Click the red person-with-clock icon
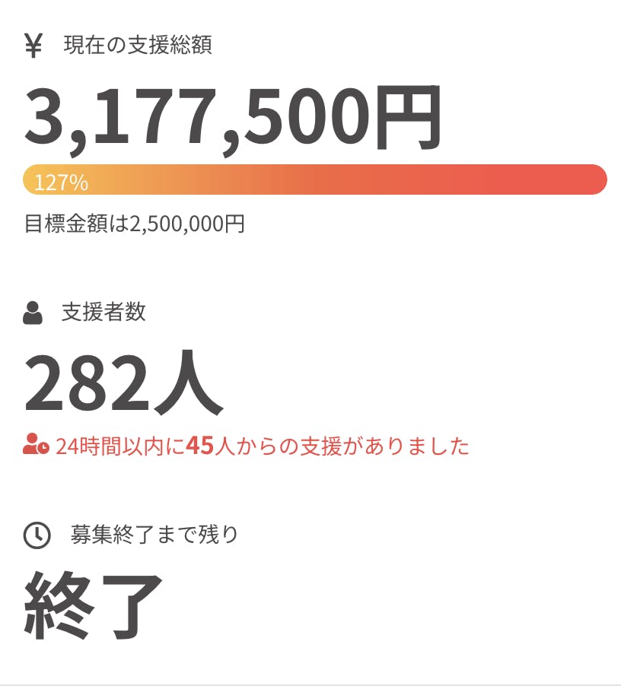 click(x=36, y=445)
